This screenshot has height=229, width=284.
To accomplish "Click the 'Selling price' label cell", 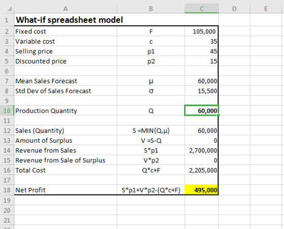I will point(65,51).
